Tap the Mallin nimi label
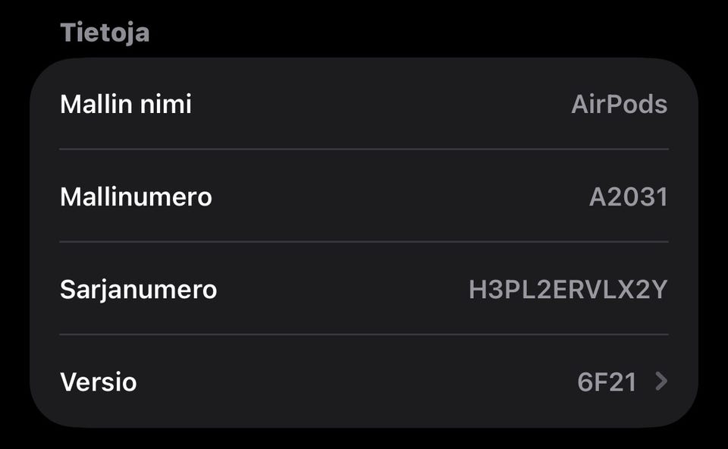This screenshot has width=728, height=449. (x=126, y=104)
